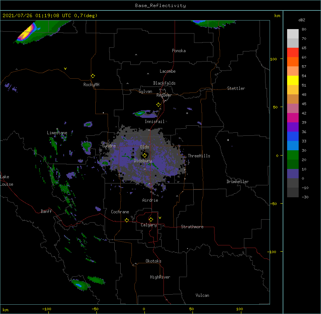Click the Cochrane label
Viewport: 321px width, 314px height.
coord(120,212)
